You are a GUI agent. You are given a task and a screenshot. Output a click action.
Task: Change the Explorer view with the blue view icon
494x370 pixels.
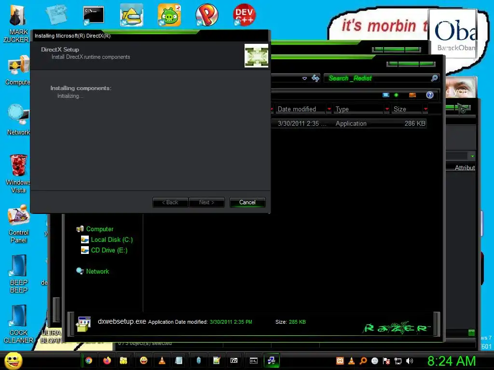point(385,95)
